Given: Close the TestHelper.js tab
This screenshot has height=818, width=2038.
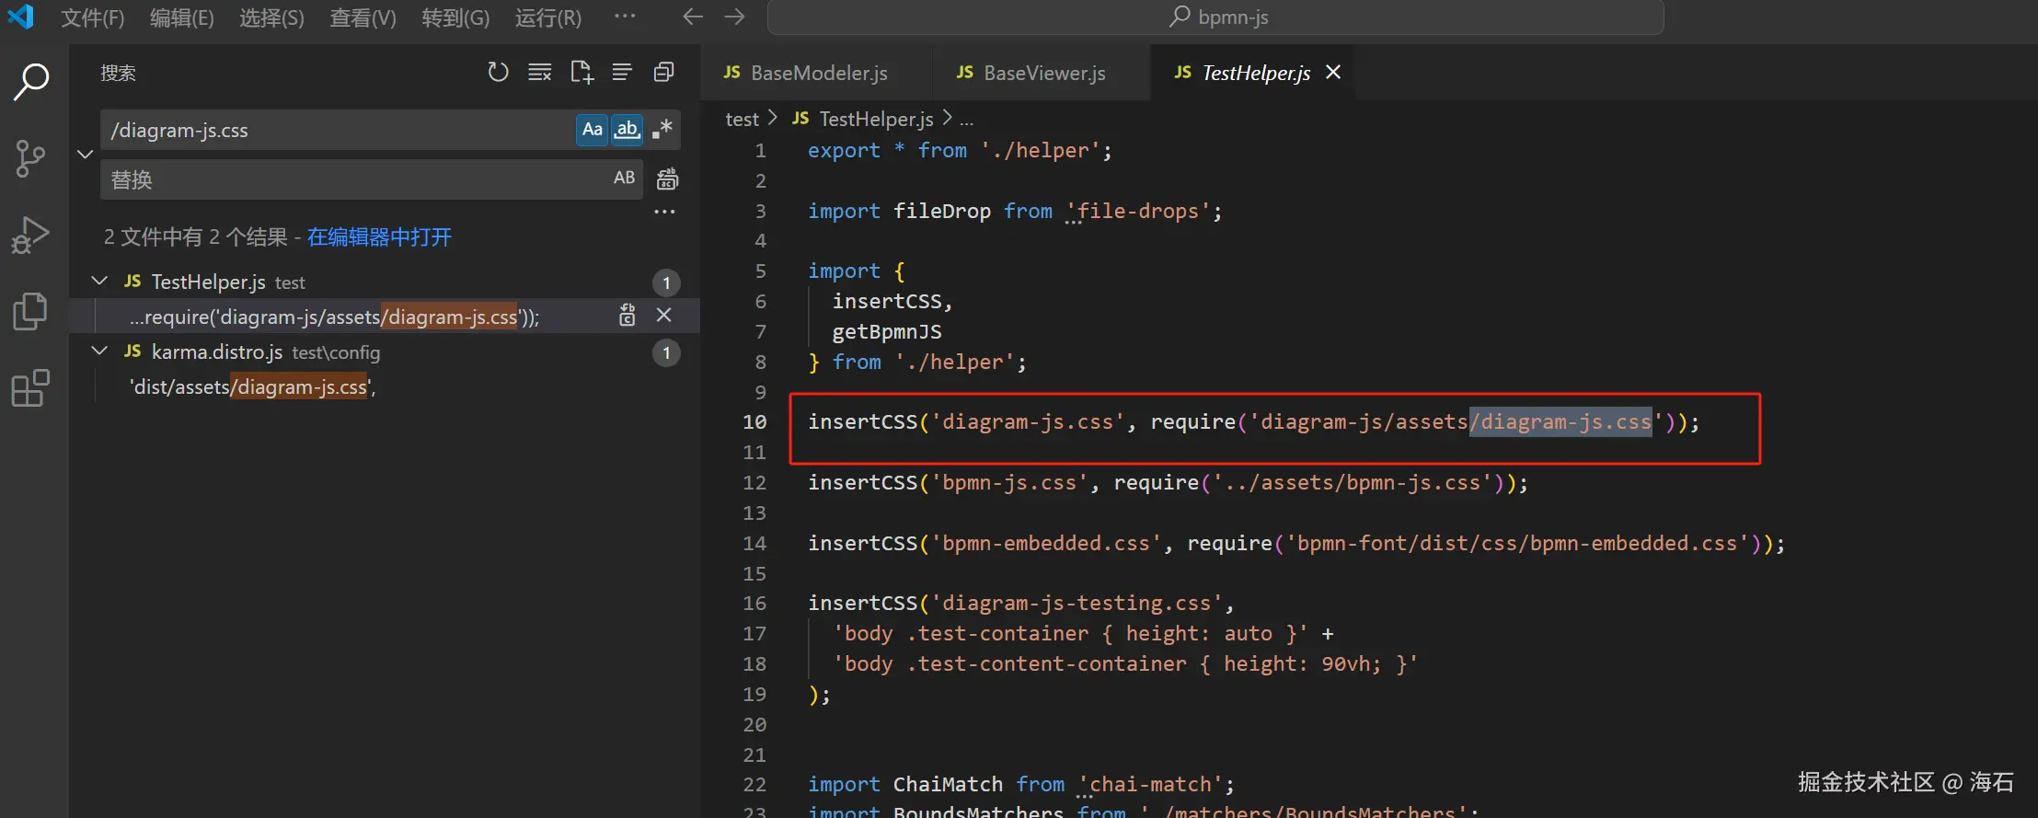Looking at the screenshot, I should (1333, 72).
